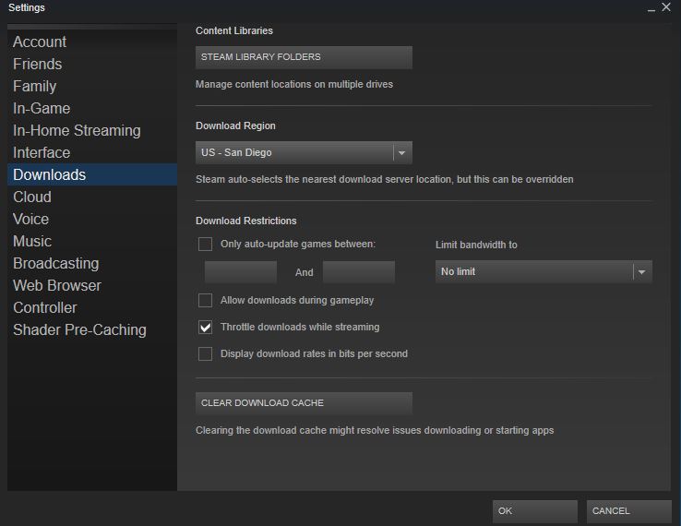681x526 pixels.
Task: Open Controller settings
Action: click(x=92, y=308)
